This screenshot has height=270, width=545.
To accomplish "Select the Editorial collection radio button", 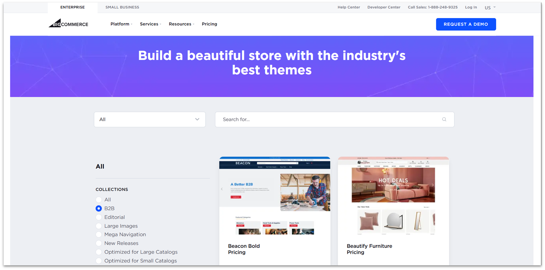I will pyautogui.click(x=99, y=217).
